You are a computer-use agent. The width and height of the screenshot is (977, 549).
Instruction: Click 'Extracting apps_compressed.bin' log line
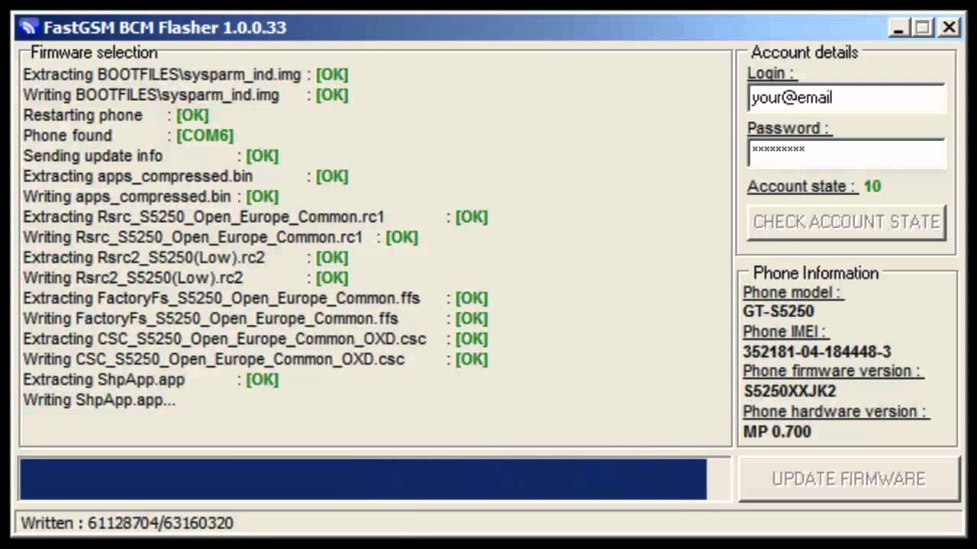point(185,176)
